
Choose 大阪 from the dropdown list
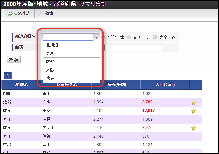click(x=71, y=70)
